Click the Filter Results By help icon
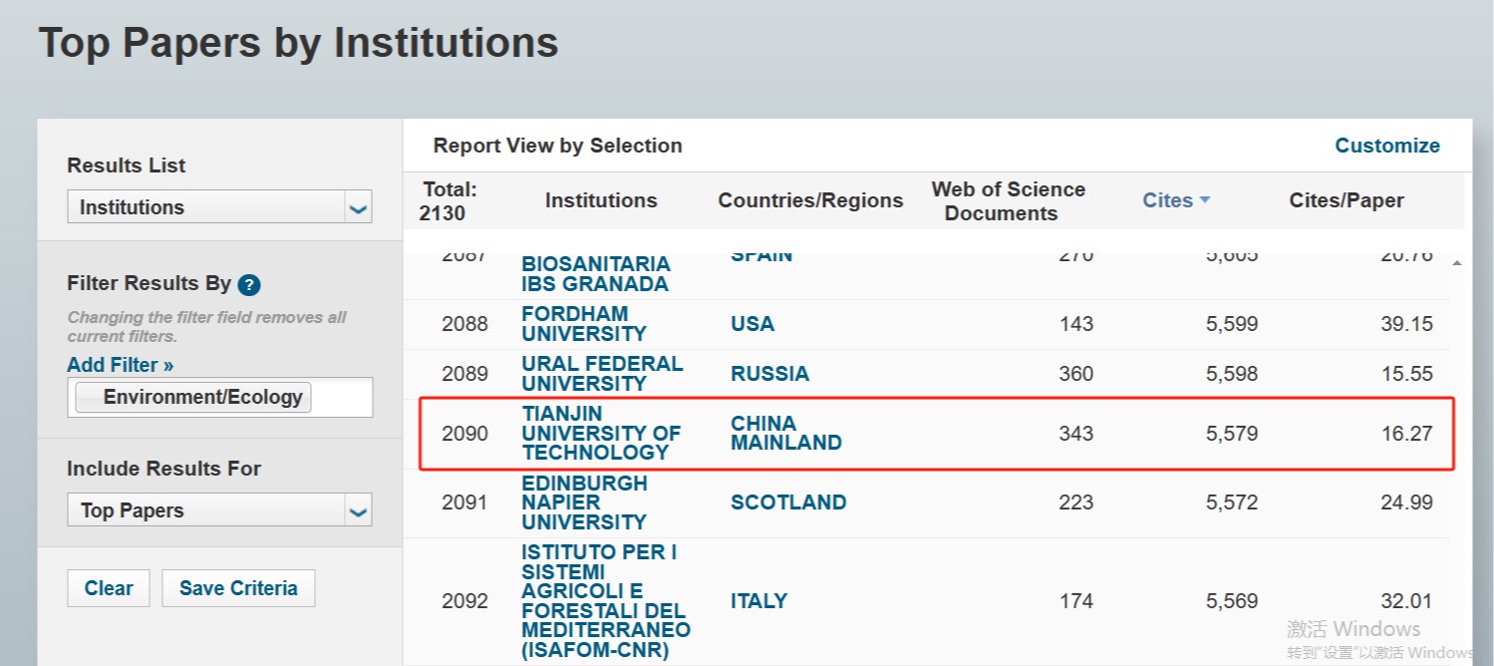 (249, 285)
